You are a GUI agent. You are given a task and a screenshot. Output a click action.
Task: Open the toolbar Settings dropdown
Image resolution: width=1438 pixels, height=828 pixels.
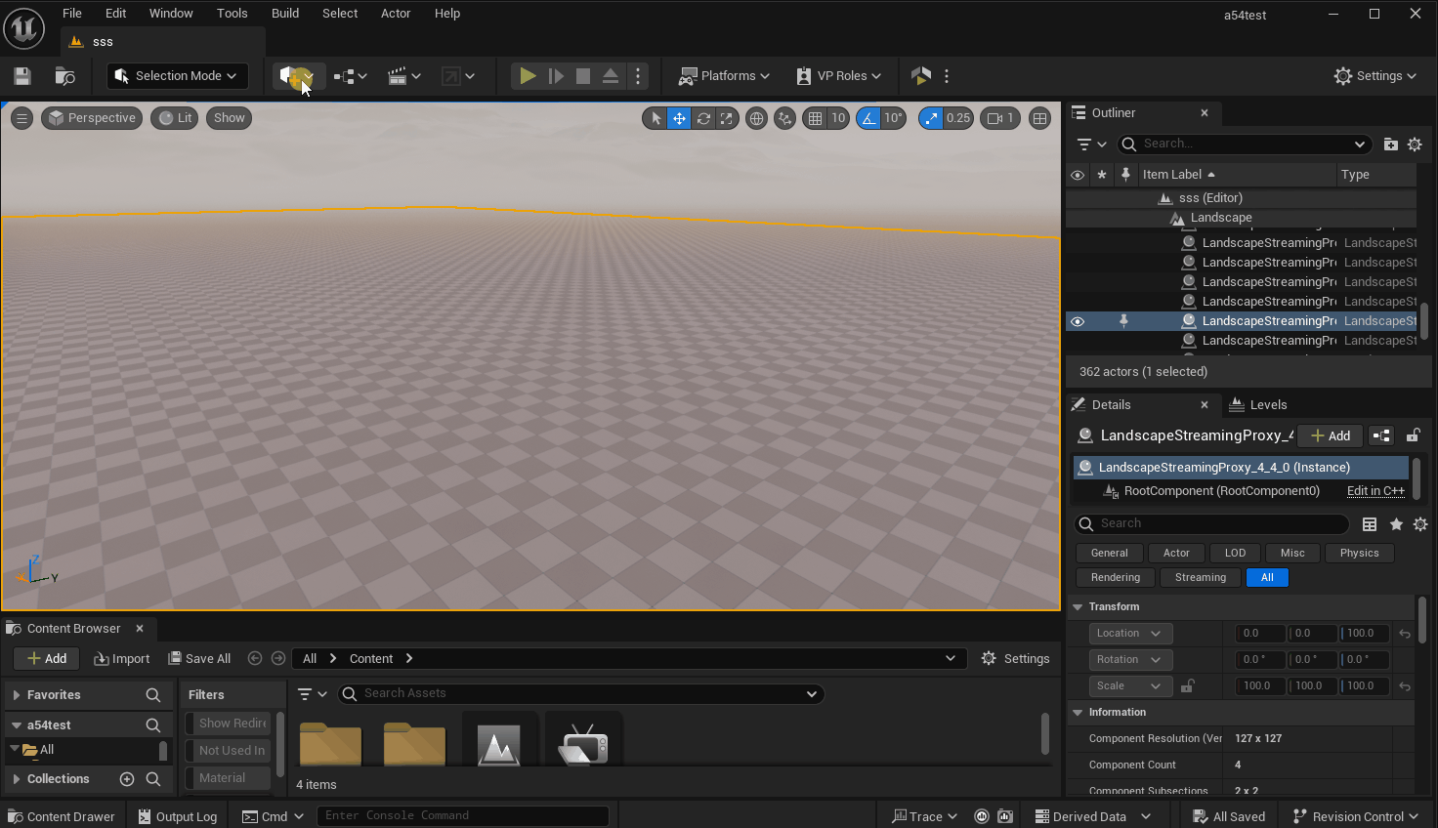pyautogui.click(x=1375, y=76)
